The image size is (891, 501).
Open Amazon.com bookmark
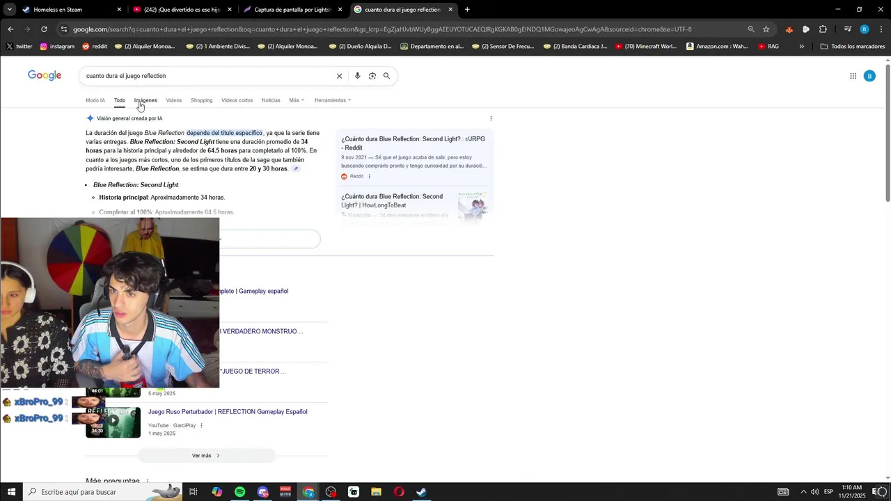[x=717, y=47]
